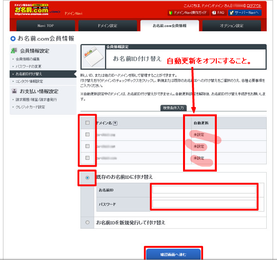Go to サーバーNaviへ button
This screenshot has width=277, height=260.
[245, 13]
